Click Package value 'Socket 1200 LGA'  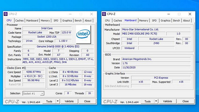pos(47,37)
